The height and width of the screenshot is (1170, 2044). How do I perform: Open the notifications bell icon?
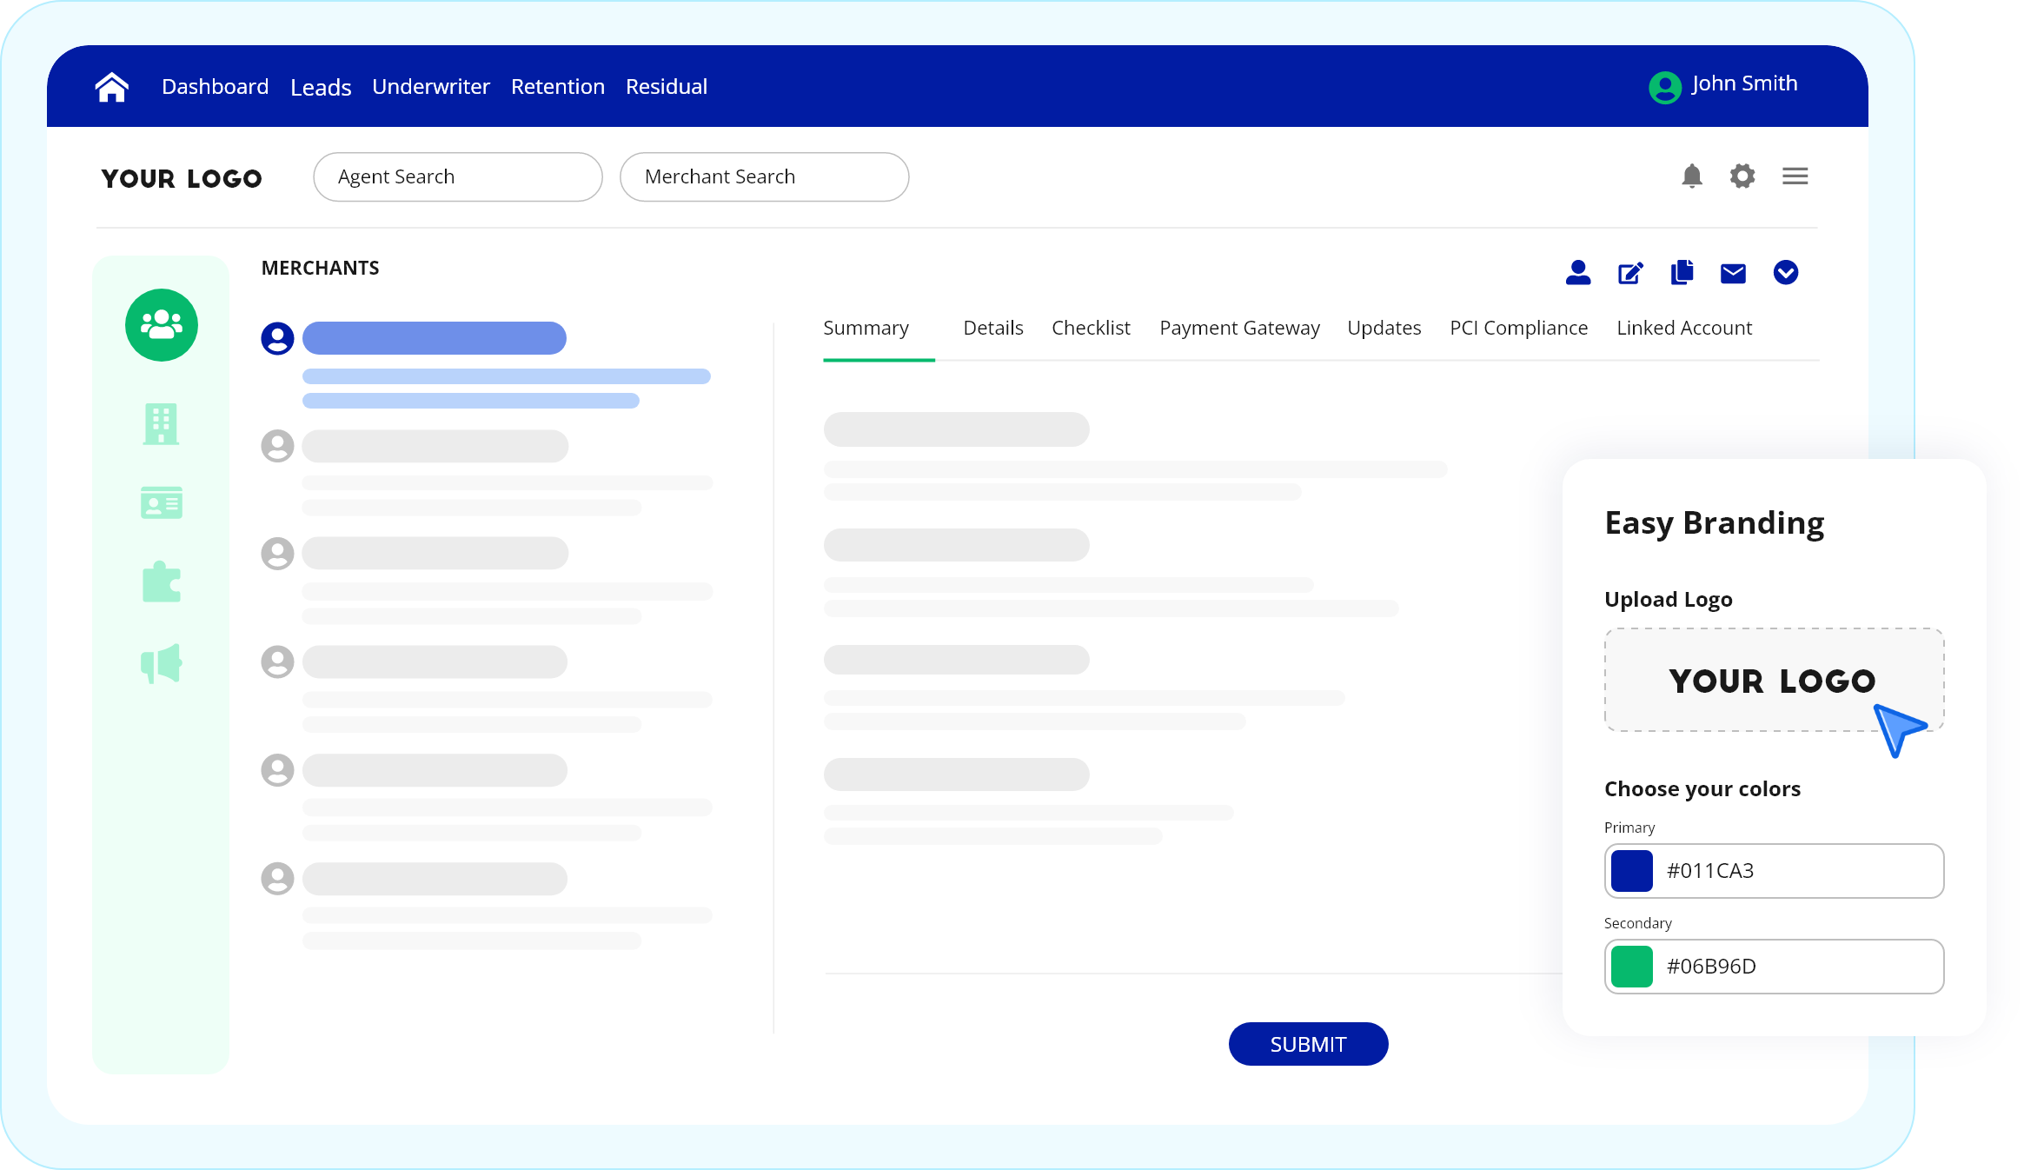(1691, 176)
